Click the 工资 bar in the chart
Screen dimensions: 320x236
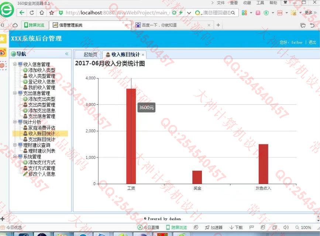131,136
